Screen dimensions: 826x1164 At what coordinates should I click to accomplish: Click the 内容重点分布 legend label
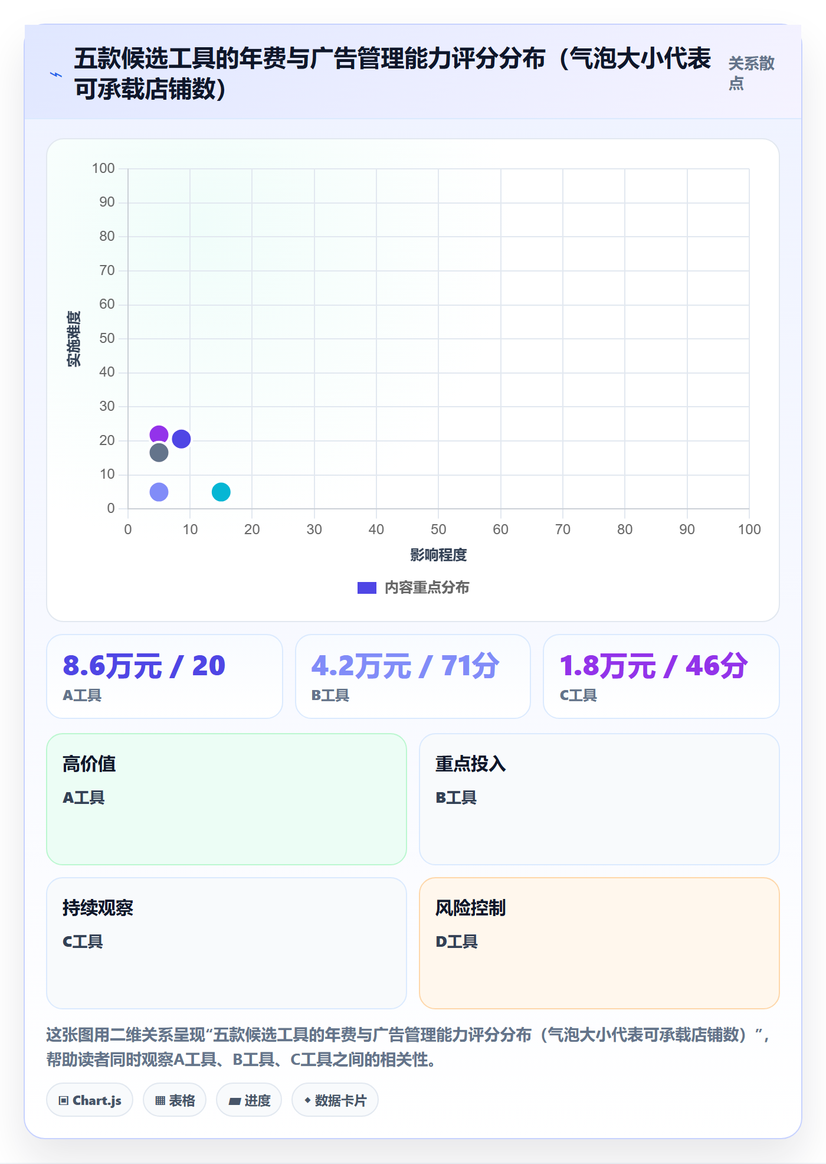coord(427,588)
